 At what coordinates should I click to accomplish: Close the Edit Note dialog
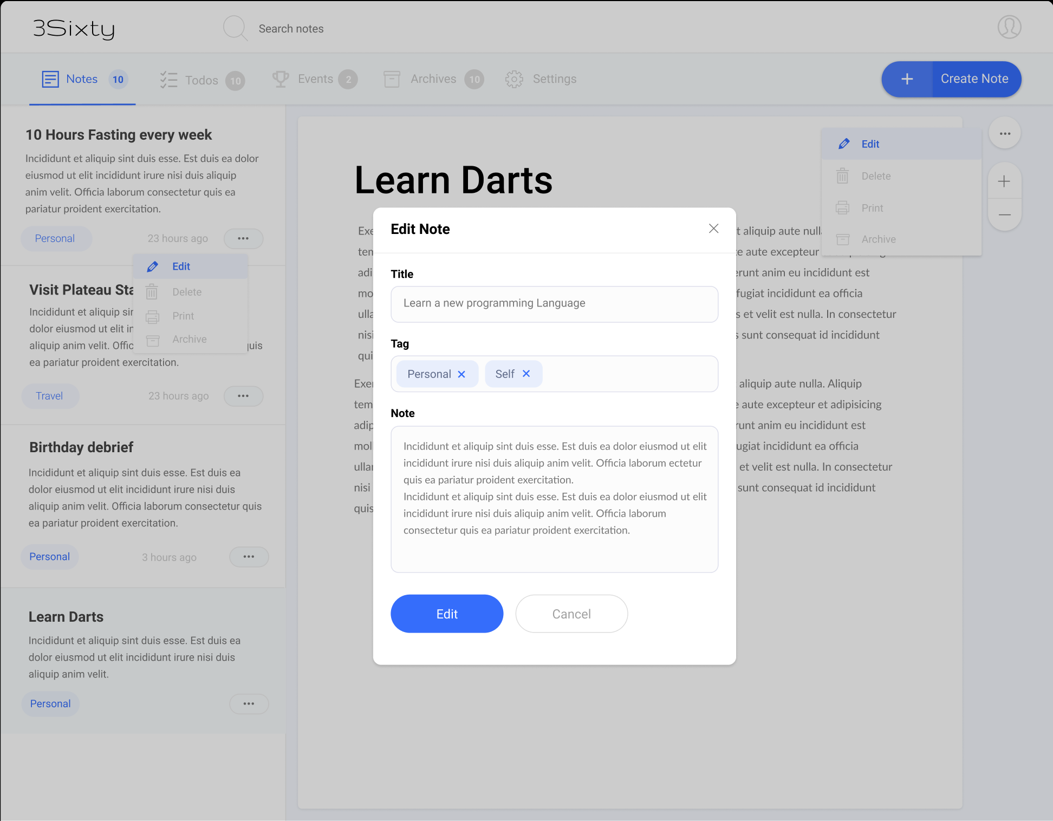[x=713, y=229]
